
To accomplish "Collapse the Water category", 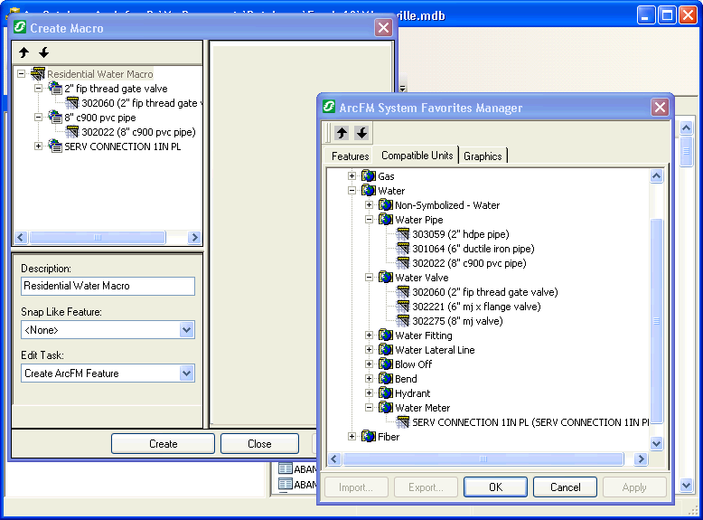I will tap(351, 190).
